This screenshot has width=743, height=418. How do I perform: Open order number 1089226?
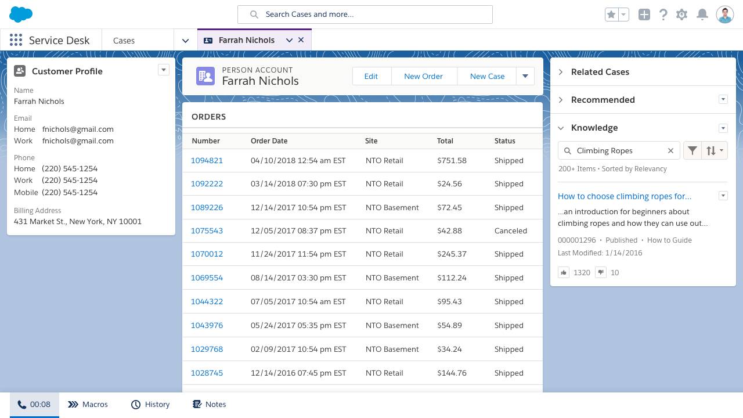[x=207, y=208]
